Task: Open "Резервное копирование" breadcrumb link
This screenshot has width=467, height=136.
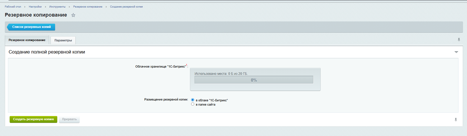Action: point(88,7)
